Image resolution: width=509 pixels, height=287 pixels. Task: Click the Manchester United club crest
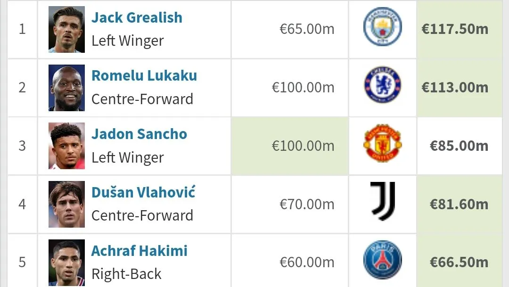[x=382, y=144]
